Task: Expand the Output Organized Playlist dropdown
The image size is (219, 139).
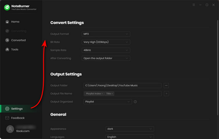Action: [x=108, y=102]
